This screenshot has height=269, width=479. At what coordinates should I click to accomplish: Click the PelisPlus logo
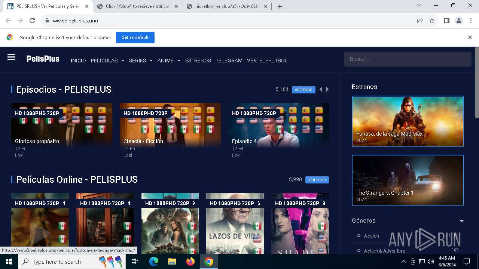[x=43, y=59]
